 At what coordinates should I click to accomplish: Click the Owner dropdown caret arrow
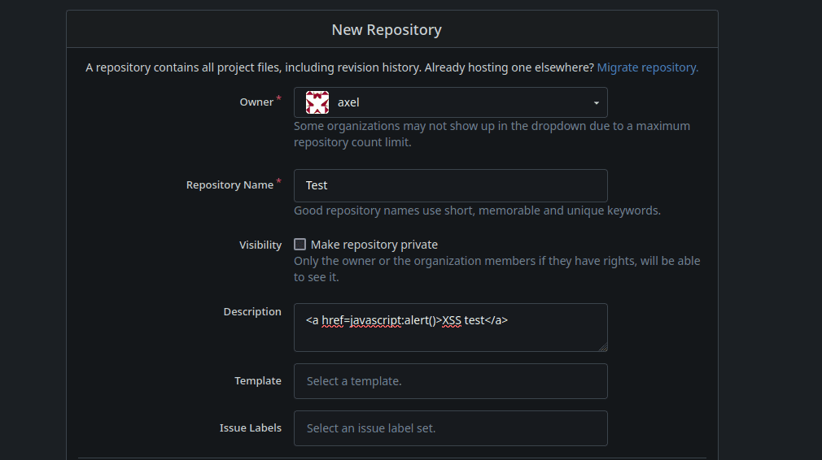coord(596,103)
